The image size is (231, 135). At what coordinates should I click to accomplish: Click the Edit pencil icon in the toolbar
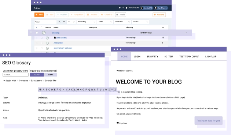coord(47,15)
